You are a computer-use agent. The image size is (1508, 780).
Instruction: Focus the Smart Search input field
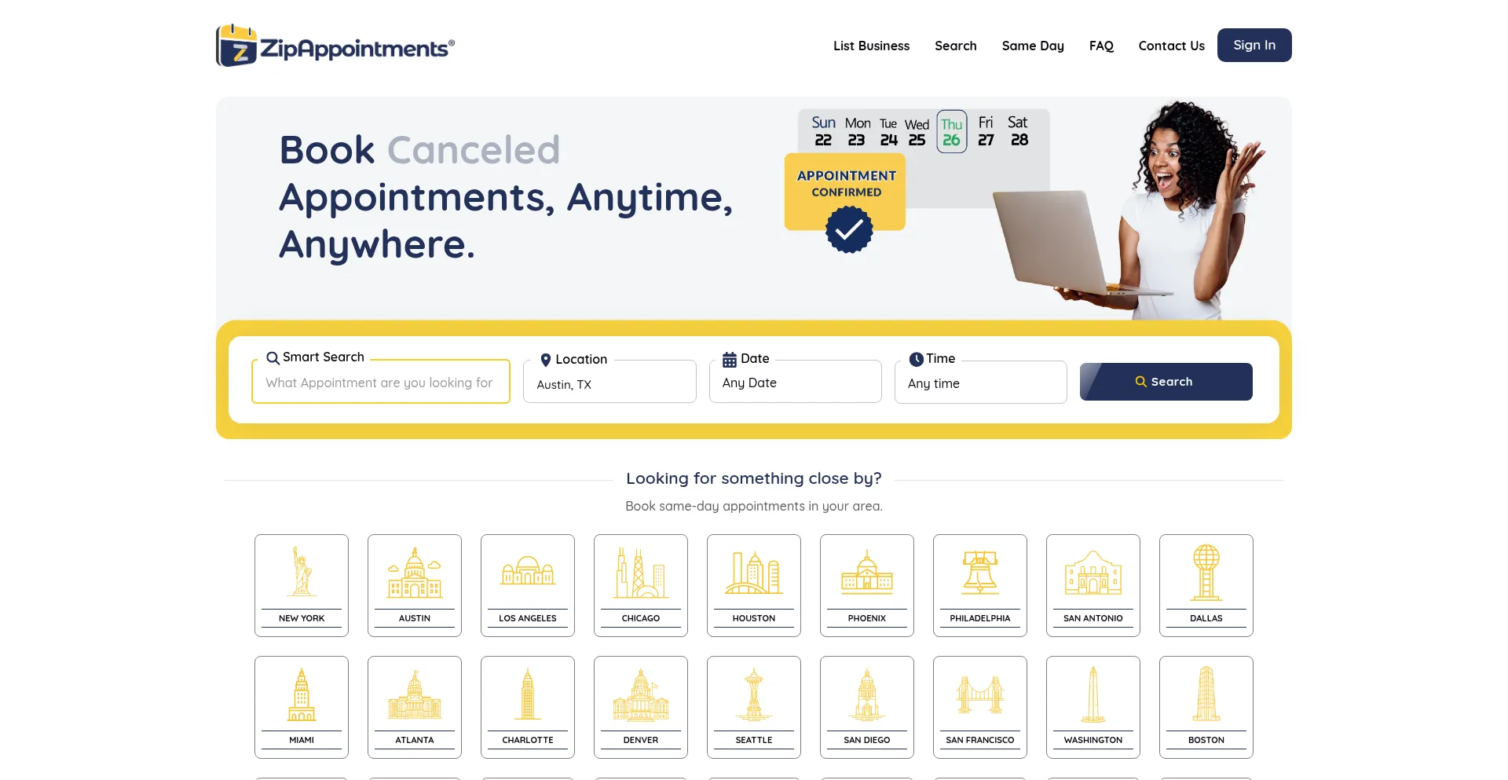tap(381, 382)
